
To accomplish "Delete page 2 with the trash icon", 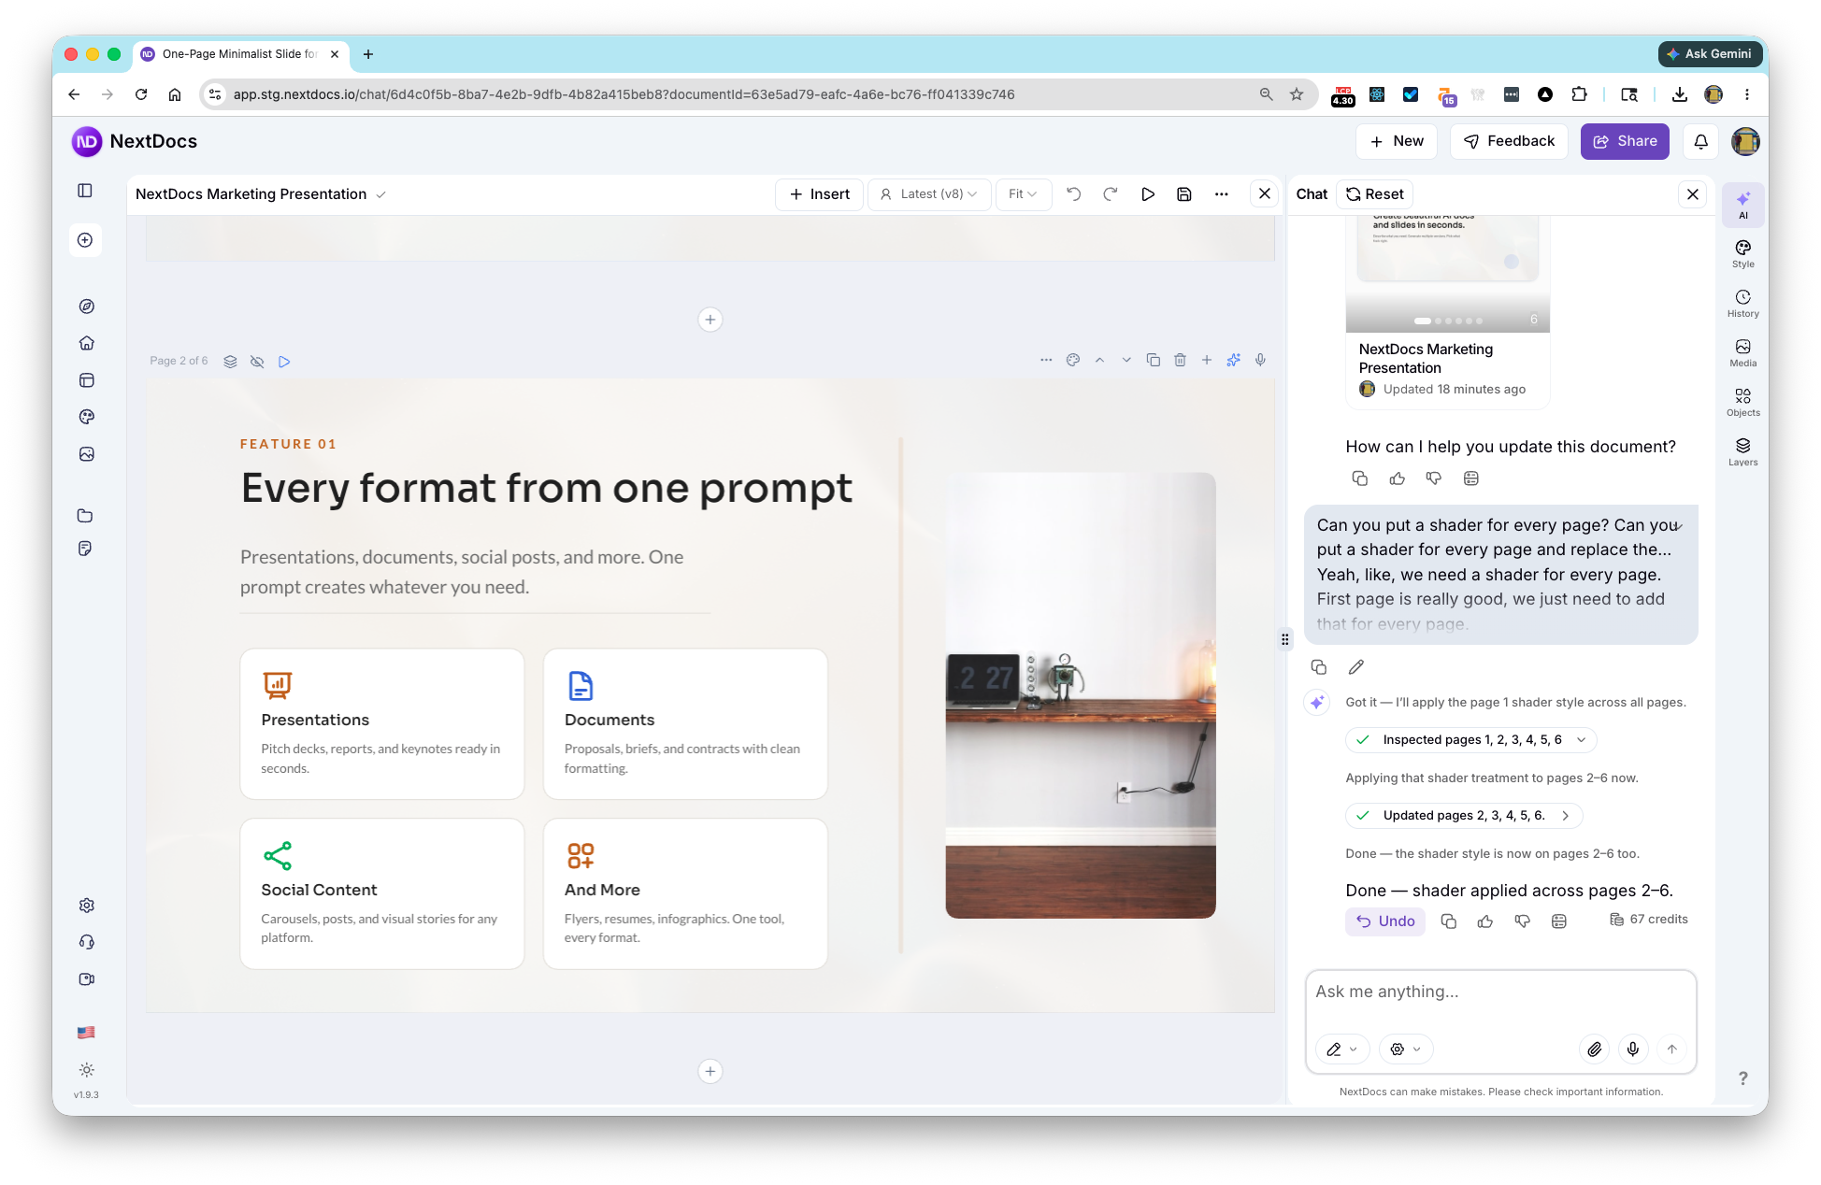I will (x=1181, y=361).
